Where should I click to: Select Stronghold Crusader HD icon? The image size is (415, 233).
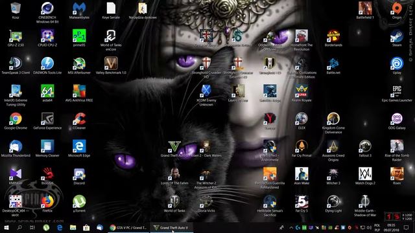point(206,68)
